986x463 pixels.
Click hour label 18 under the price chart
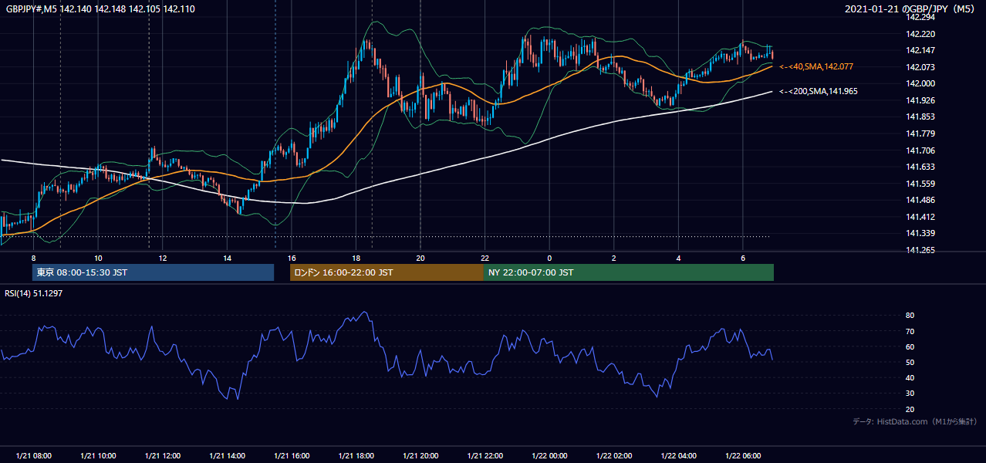tap(356, 259)
